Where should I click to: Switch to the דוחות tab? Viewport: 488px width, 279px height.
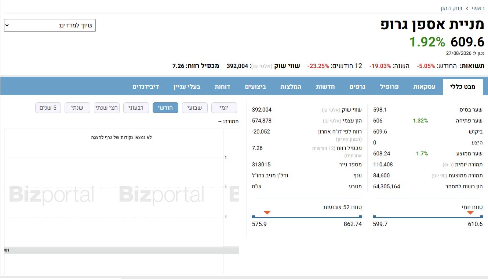click(222, 87)
